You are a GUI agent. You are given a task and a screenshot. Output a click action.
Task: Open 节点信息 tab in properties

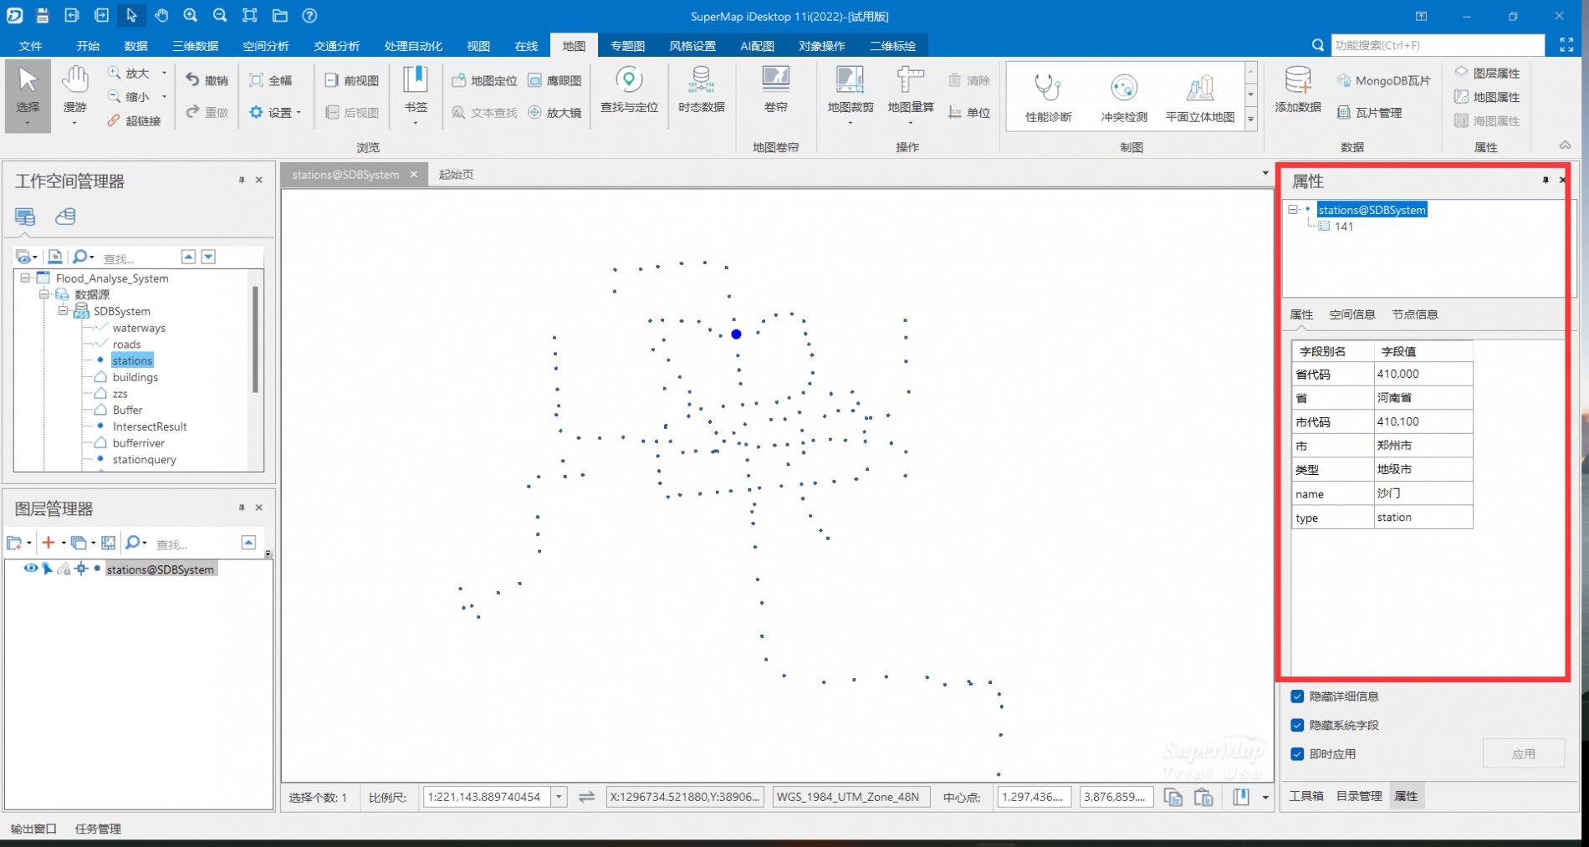(1415, 314)
